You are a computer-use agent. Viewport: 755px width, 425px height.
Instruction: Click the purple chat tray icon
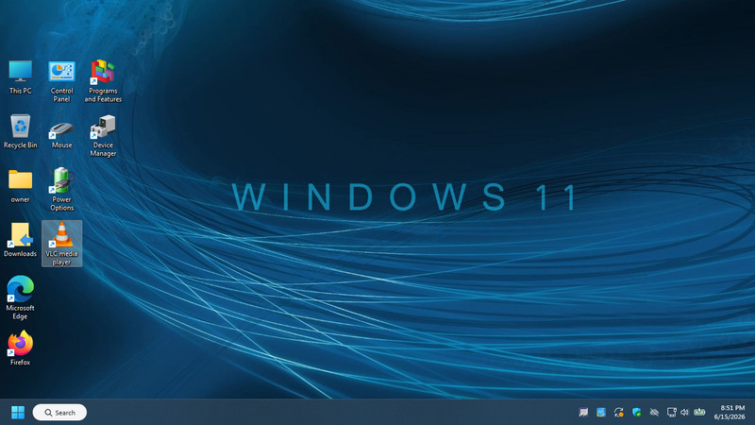[x=583, y=413]
